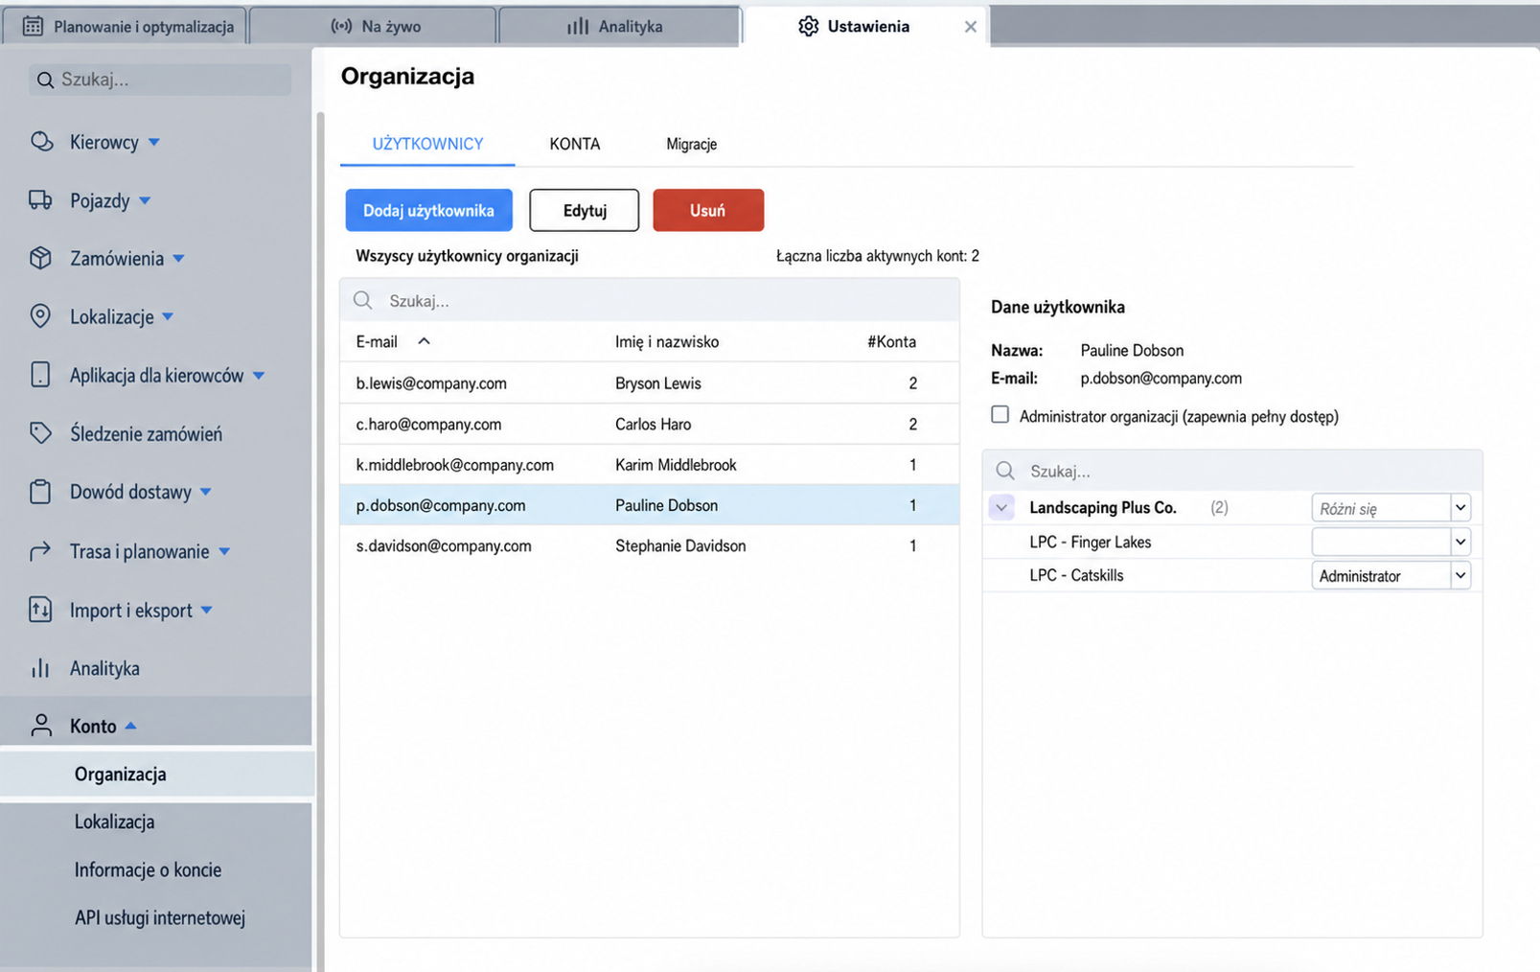Select the b.lewis@company.com row
1540x972 pixels.
(650, 383)
